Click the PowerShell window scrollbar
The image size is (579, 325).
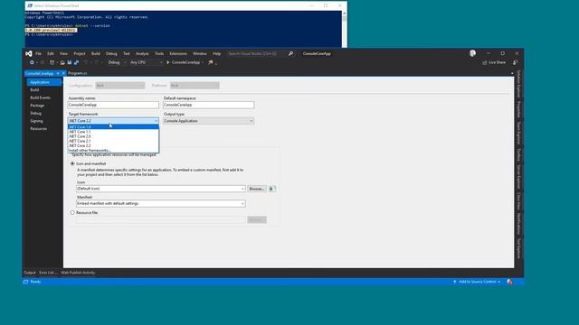click(344, 29)
